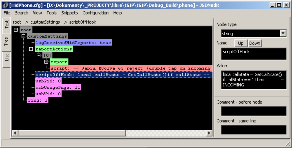Screen dimensions: 292x148
Task: Close the JSONedit window
Action: (x=286, y=5)
